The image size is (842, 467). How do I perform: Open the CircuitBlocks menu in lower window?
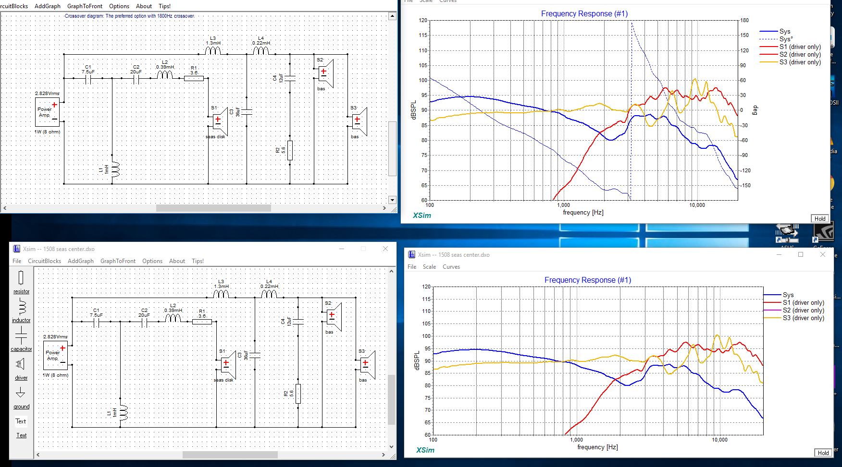point(44,261)
